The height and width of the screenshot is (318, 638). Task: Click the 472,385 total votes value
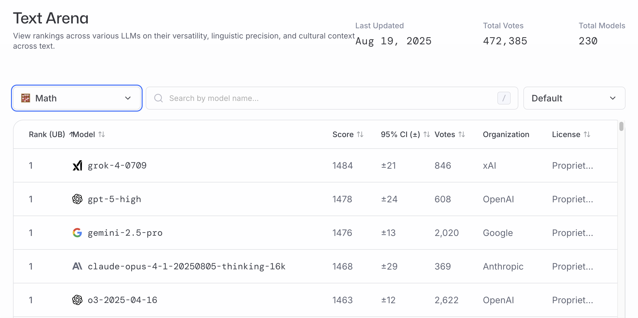[505, 41]
